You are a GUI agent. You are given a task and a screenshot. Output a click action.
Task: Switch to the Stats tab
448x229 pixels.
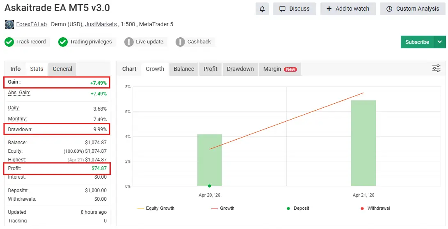pyautogui.click(x=37, y=69)
